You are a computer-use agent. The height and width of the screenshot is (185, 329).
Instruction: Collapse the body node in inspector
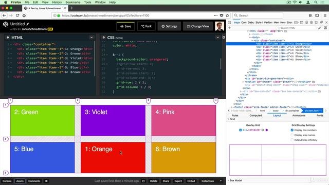pos(250,38)
